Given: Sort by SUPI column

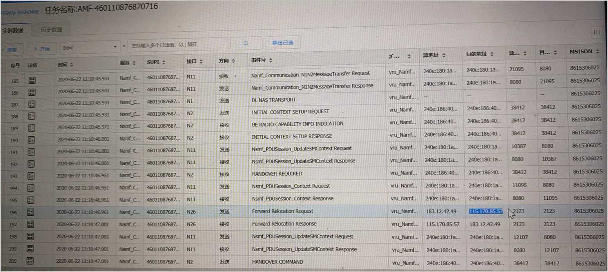Looking at the screenshot, I should coord(164,63).
